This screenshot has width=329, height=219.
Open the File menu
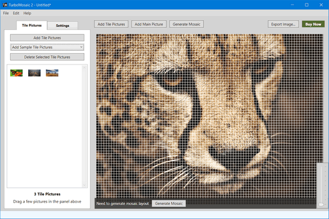pyautogui.click(x=6, y=13)
